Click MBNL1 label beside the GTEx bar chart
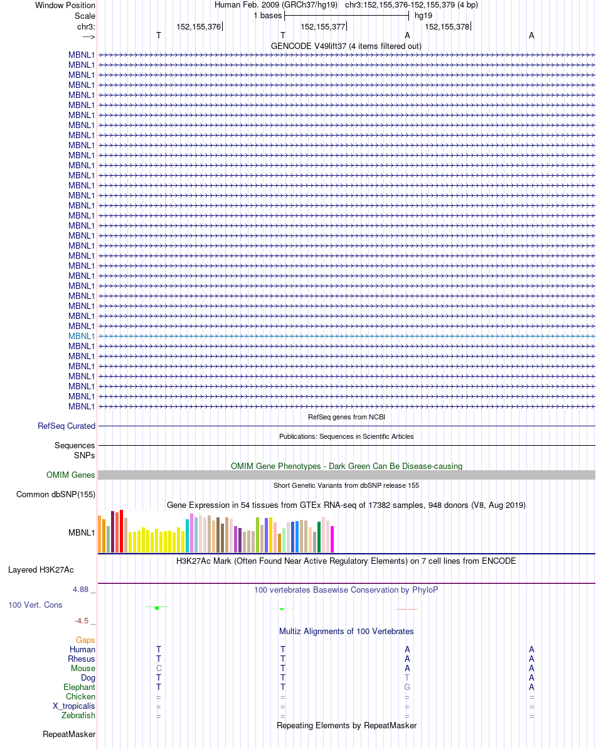 point(82,532)
